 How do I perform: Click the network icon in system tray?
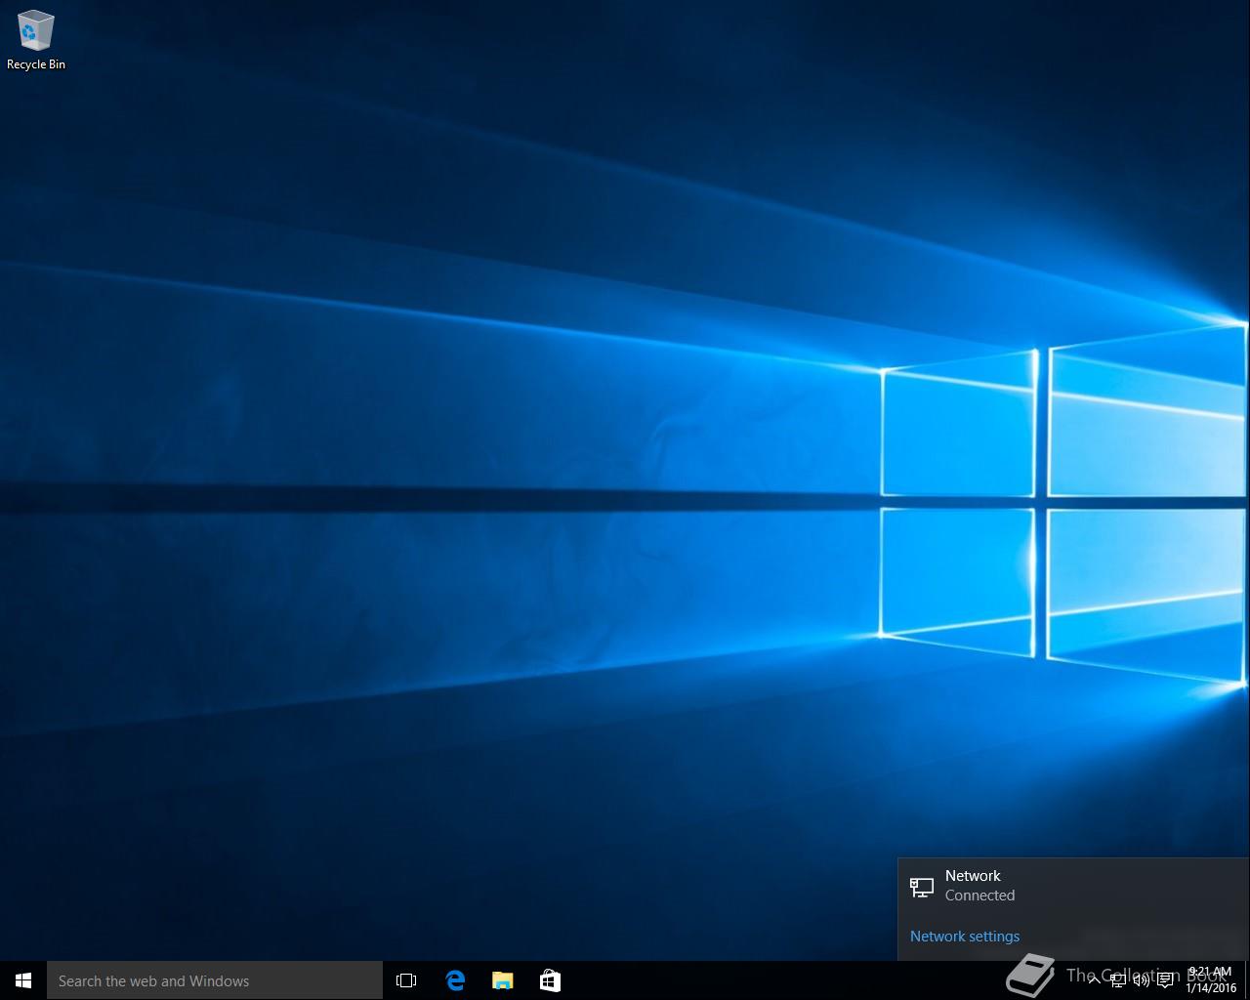(x=1118, y=980)
